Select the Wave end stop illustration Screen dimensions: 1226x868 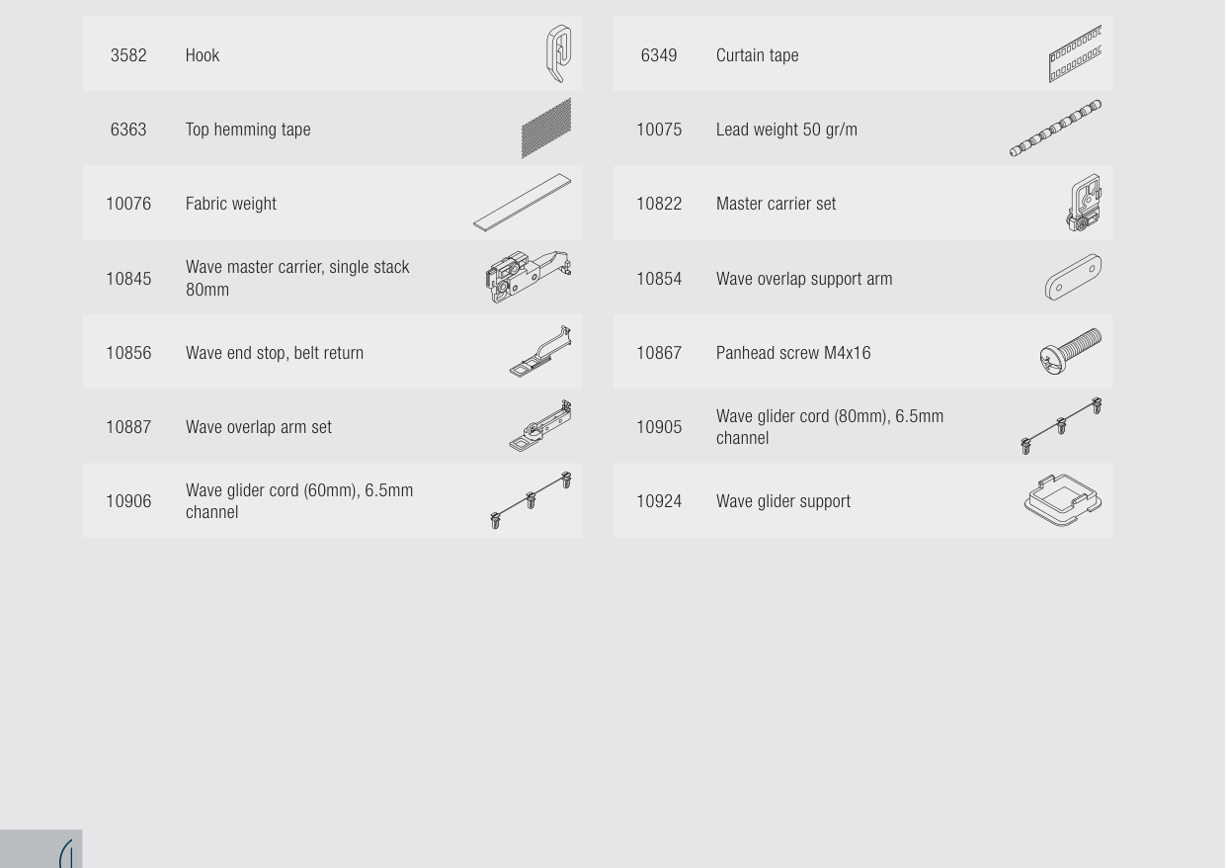[x=540, y=352]
